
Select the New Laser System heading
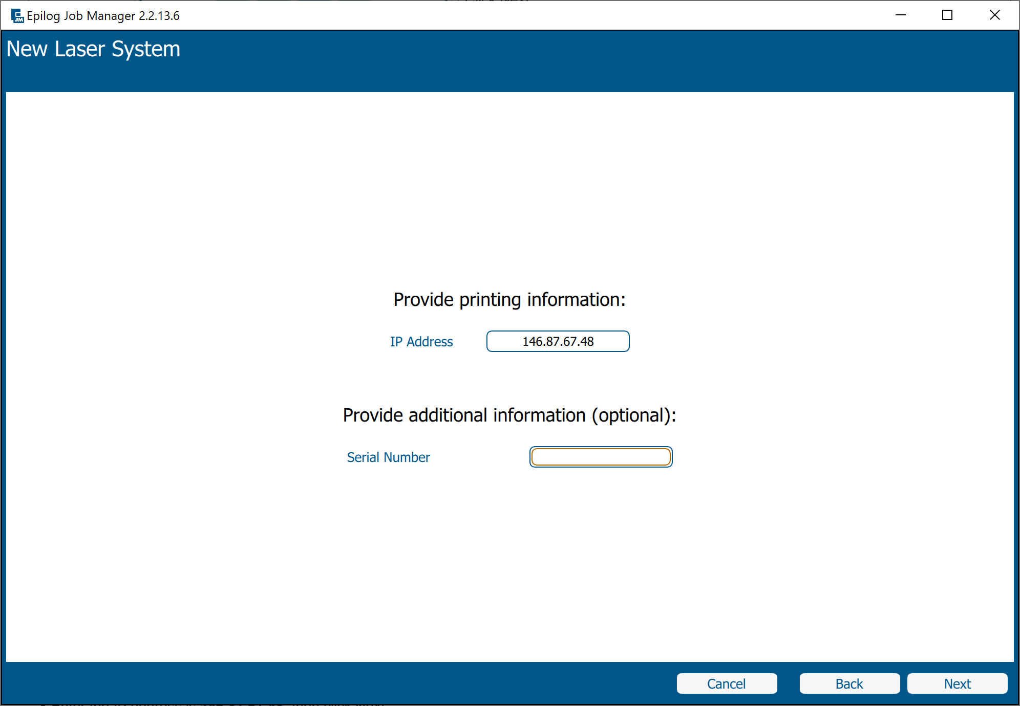tap(93, 49)
